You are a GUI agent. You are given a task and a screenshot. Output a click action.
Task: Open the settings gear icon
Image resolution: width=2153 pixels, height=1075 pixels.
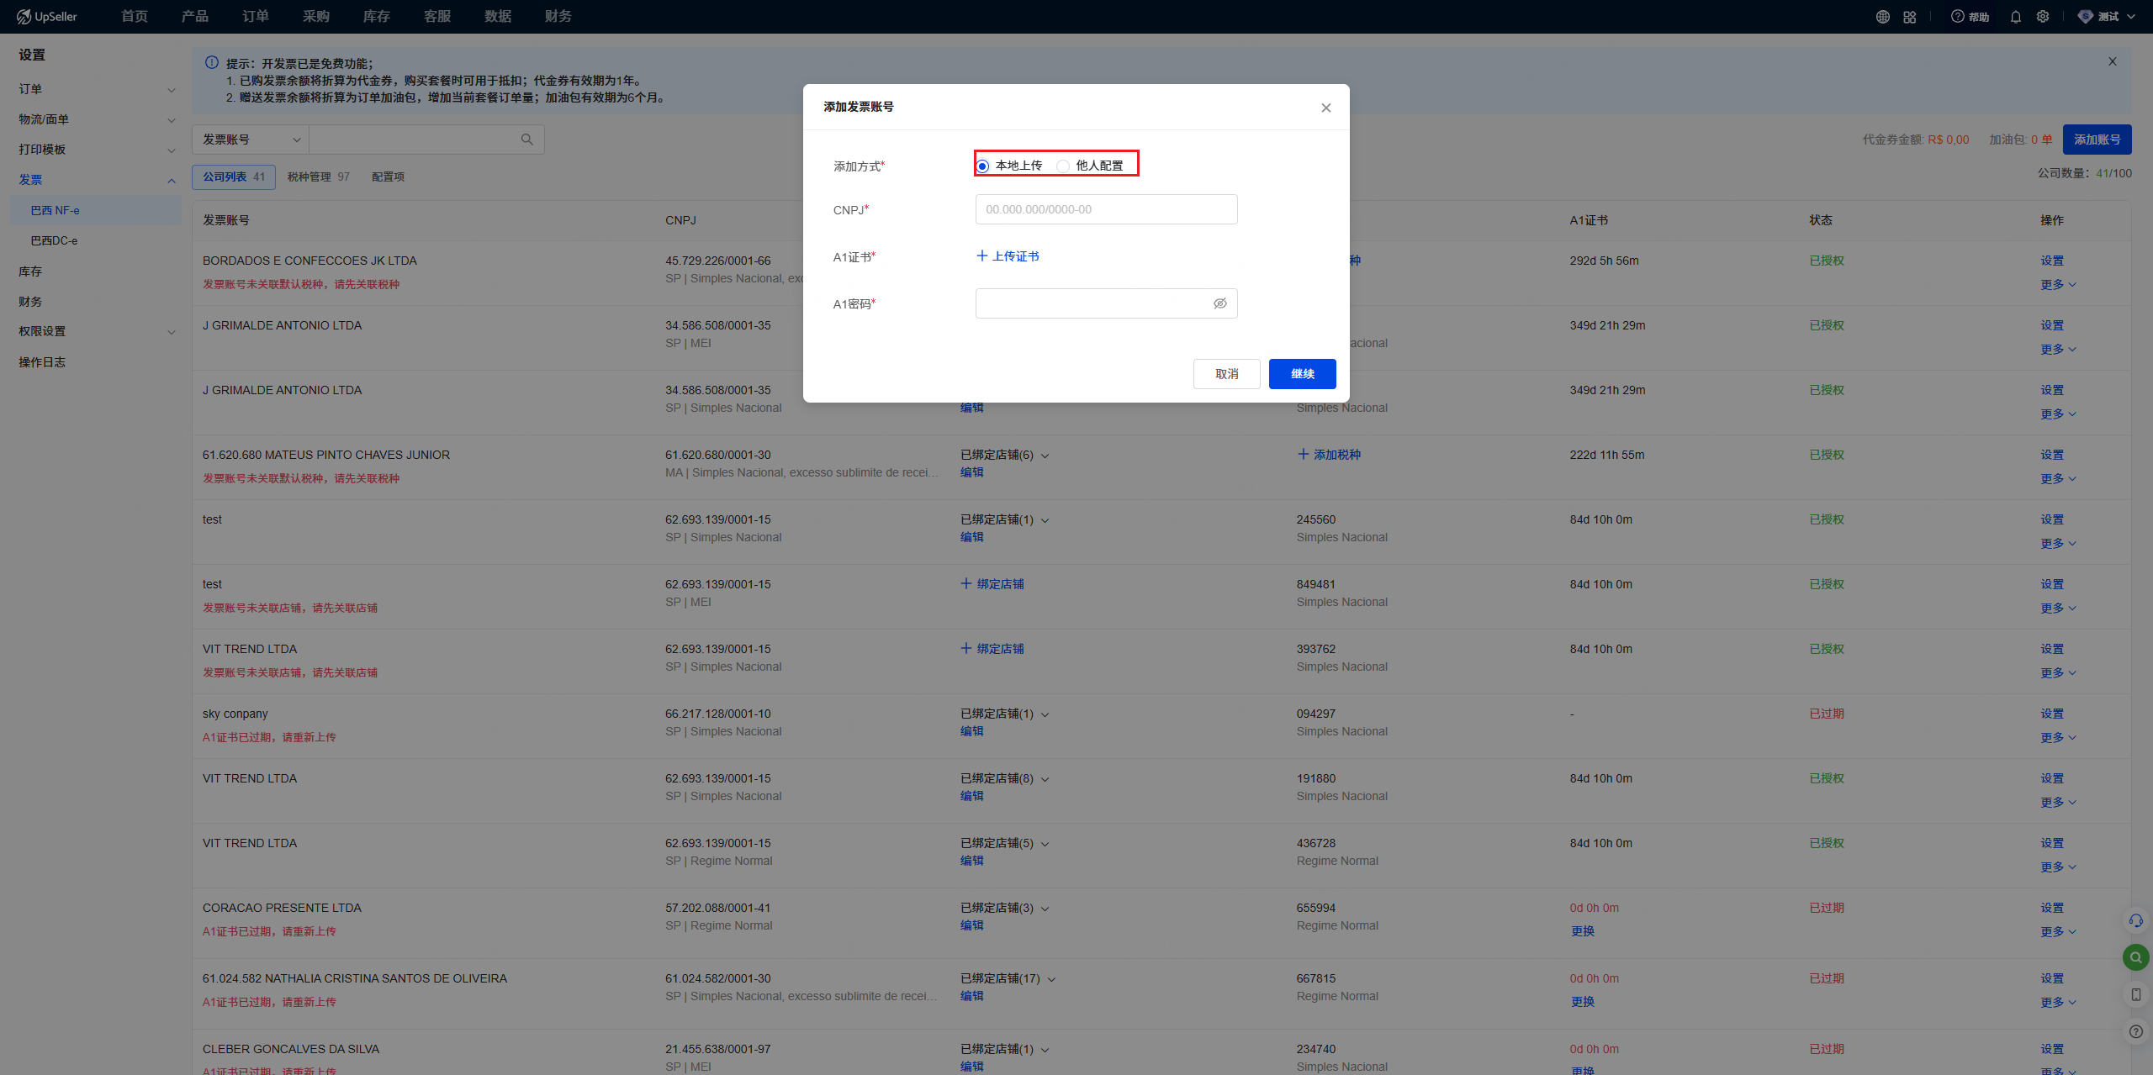point(2042,17)
